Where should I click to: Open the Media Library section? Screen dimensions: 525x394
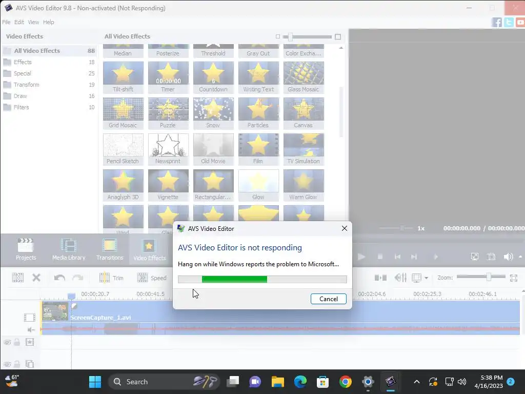click(x=69, y=249)
